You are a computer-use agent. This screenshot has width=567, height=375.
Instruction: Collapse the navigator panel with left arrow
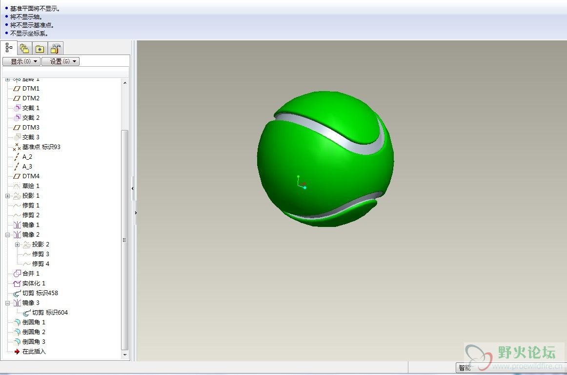(133, 188)
